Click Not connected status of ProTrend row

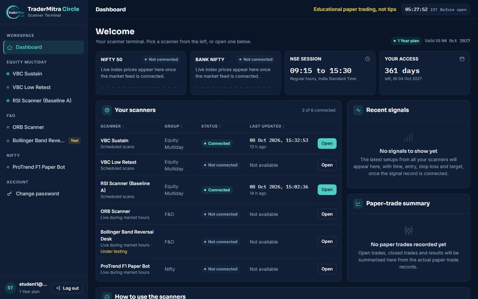point(221,269)
